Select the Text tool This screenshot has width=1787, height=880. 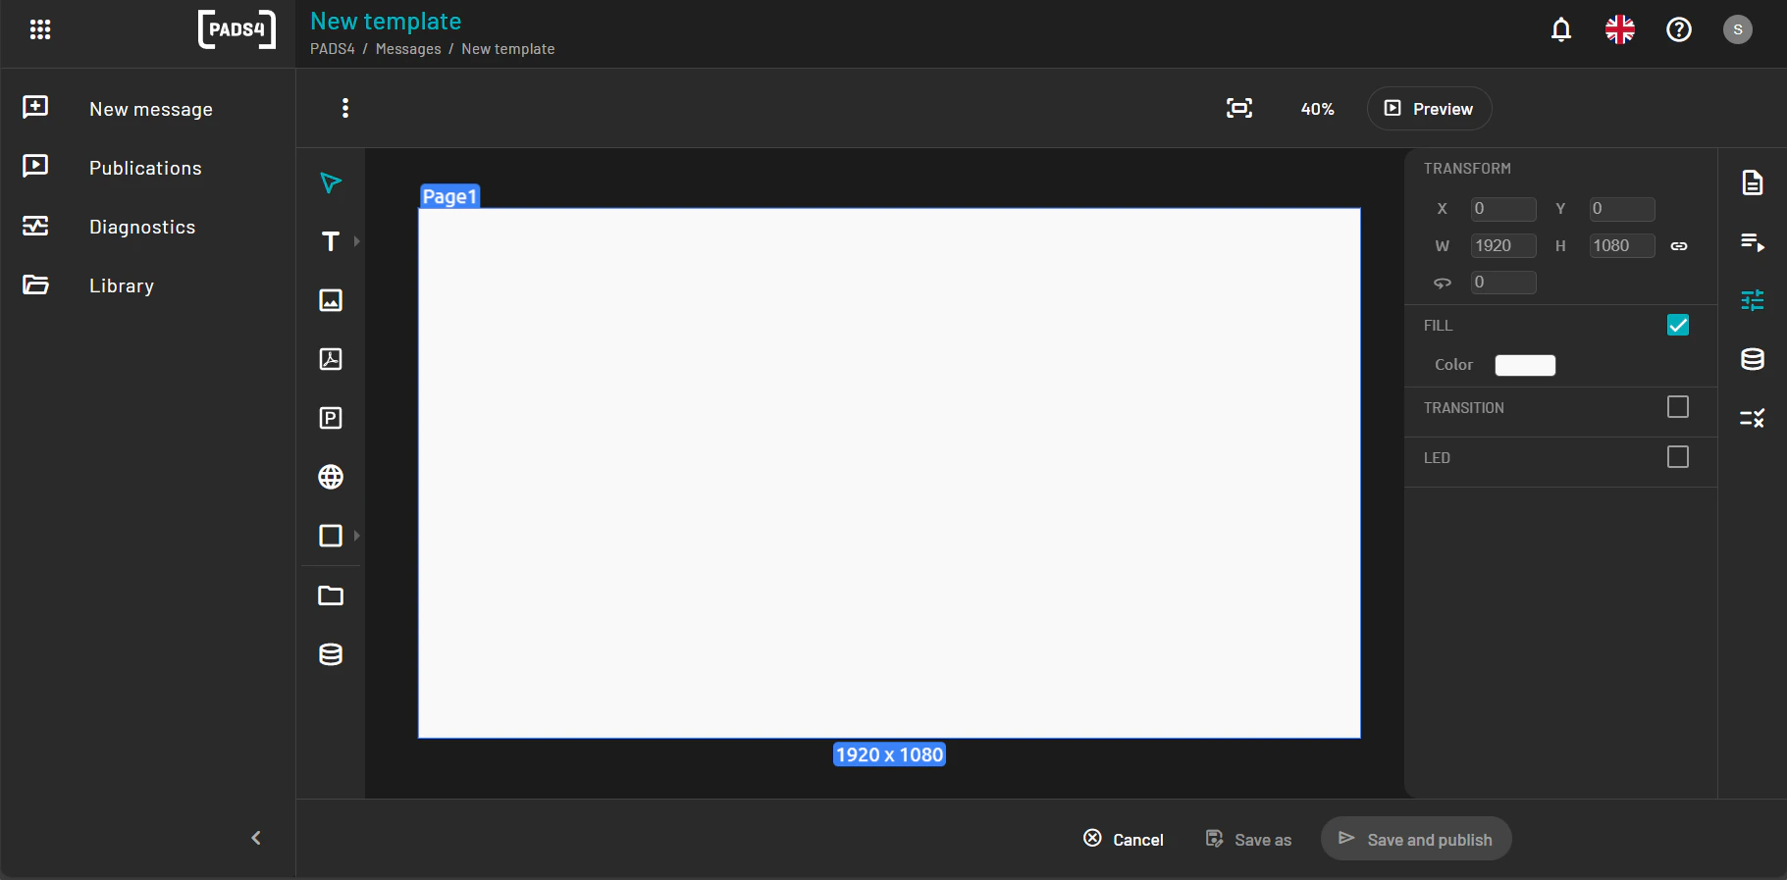331,241
